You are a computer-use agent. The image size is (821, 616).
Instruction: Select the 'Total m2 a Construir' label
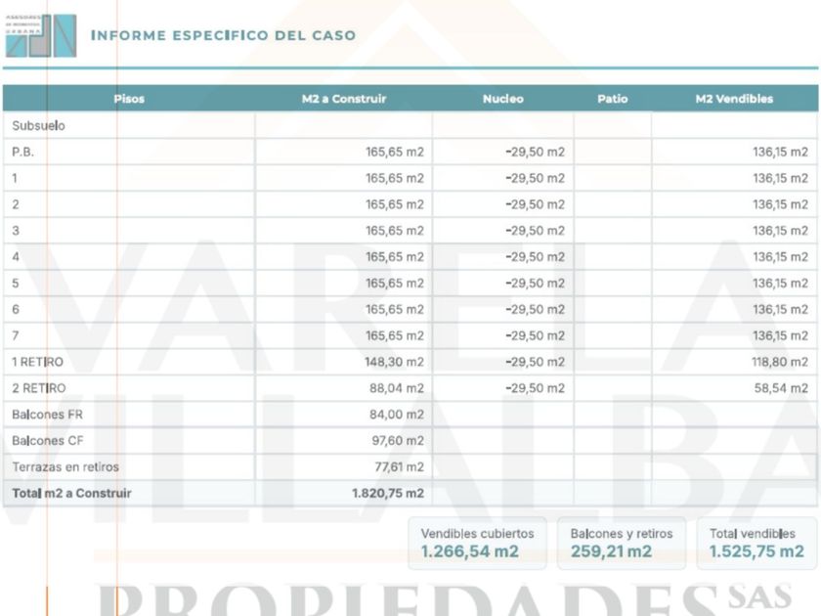tap(71, 494)
